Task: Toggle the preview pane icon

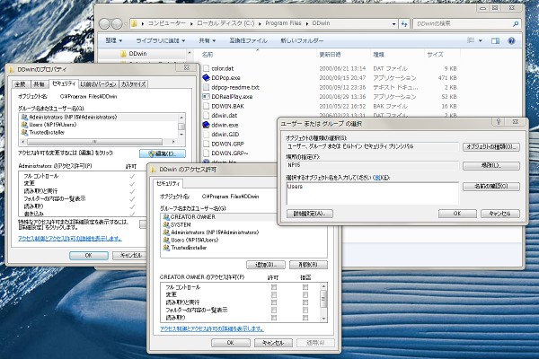Action: [495, 41]
